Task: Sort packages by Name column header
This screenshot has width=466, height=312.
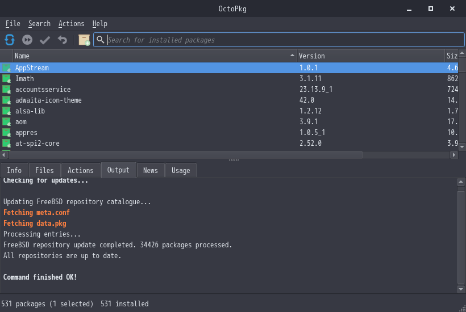Action: coord(153,56)
